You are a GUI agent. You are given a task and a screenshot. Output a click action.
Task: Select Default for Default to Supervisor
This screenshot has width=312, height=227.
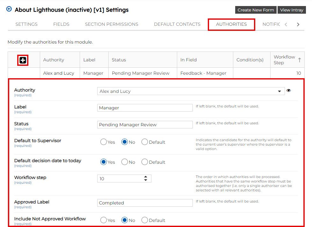tap(145, 142)
